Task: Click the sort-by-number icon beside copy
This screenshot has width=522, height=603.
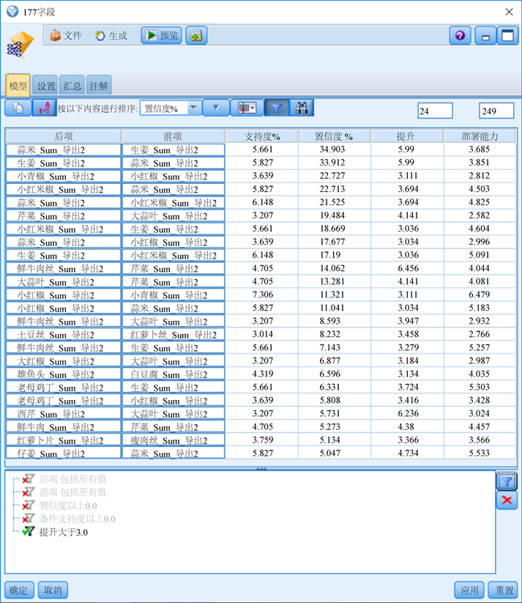Action: click(43, 108)
